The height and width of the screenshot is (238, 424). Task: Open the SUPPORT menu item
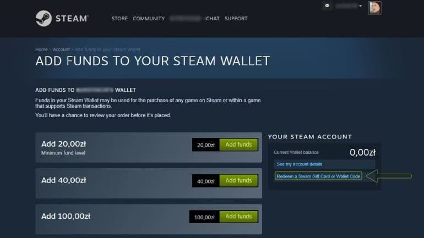click(236, 19)
